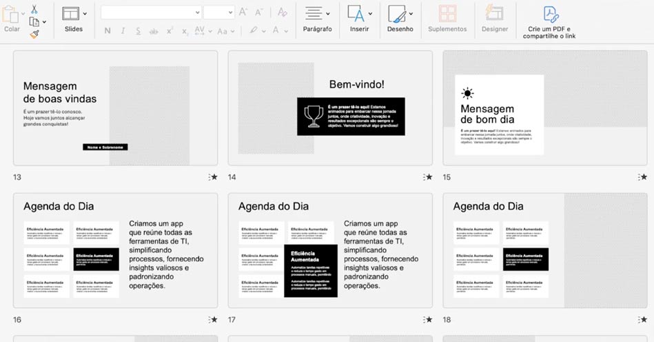The width and height of the screenshot is (654, 342).
Task: Click the Paste (Colar) clipboard icon
Action: point(12,15)
